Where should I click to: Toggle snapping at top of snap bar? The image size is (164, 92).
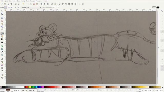(x=162, y=11)
